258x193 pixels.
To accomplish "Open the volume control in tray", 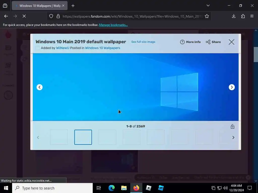I will pos(225,188).
